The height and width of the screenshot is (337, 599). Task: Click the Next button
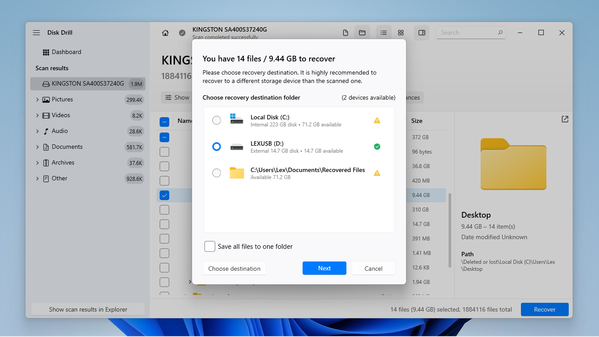click(324, 268)
